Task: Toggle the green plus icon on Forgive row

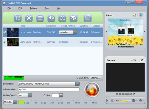Action: [4, 42]
